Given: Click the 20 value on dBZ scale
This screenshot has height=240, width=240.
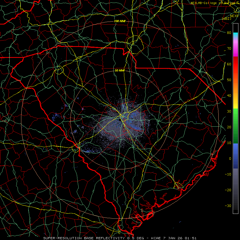Looking at the screenshot, I should pos(229,127).
